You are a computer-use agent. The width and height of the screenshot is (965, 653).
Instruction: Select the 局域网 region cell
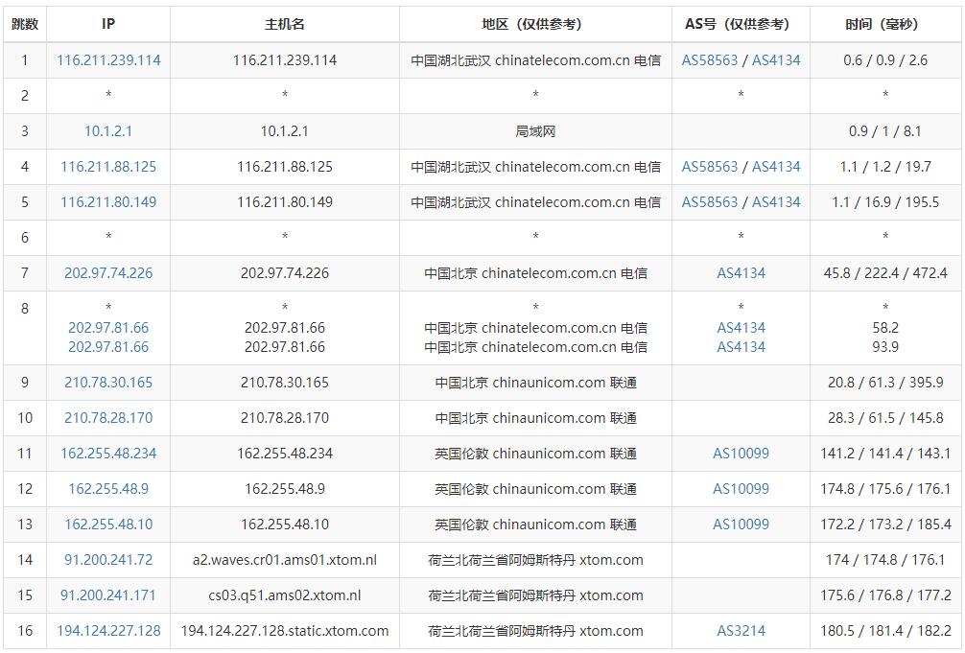tap(535, 131)
